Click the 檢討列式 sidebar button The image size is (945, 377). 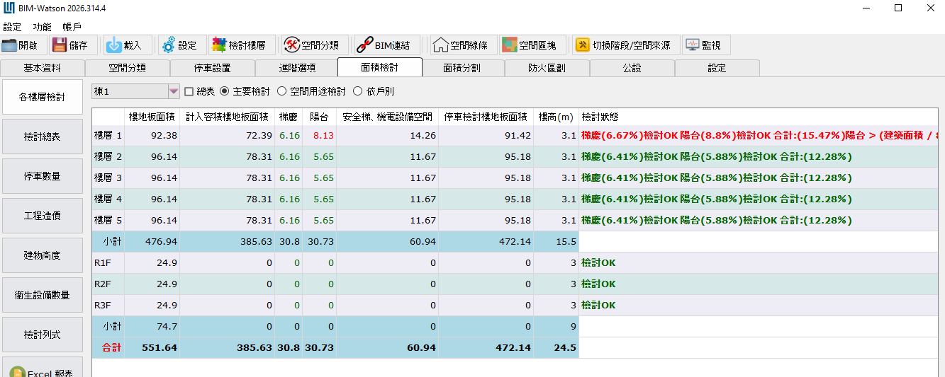tap(42, 335)
